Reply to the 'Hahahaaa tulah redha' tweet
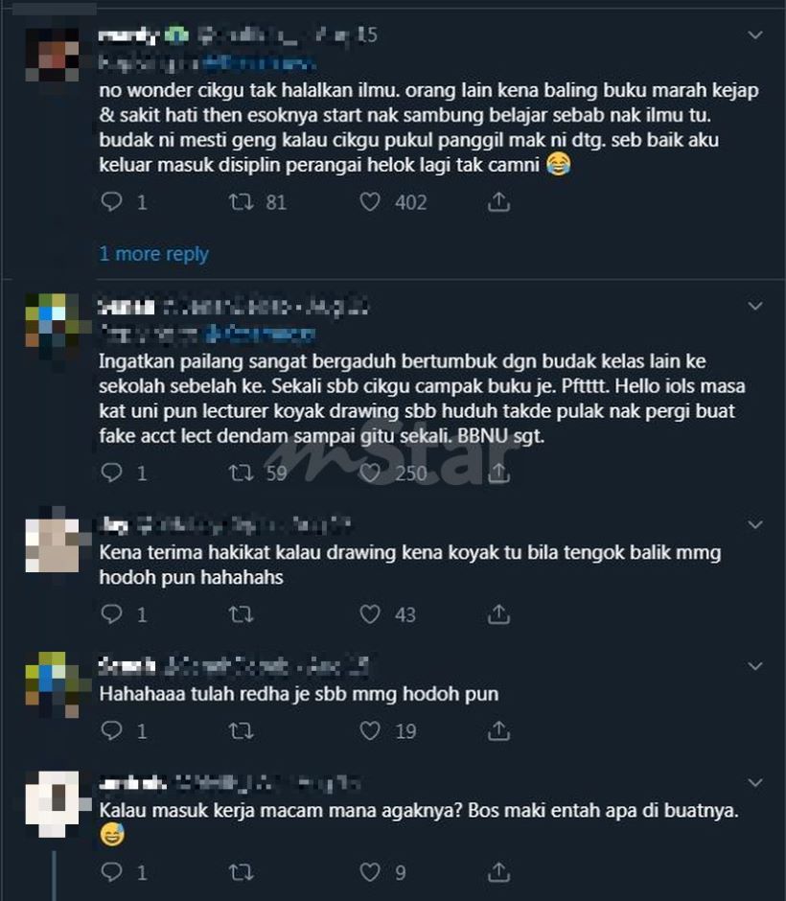The width and height of the screenshot is (786, 901). click(111, 731)
